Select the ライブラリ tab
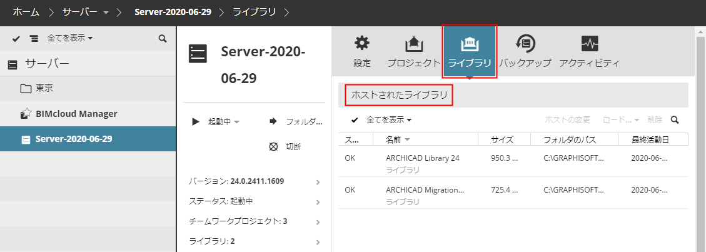The width and height of the screenshot is (706, 252). (x=470, y=52)
